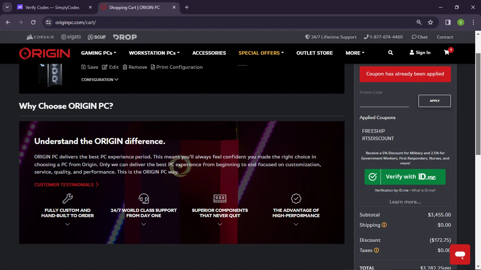This screenshot has width=481, height=270.
Task: Expand the GAMING PCs menu
Action: 99,53
